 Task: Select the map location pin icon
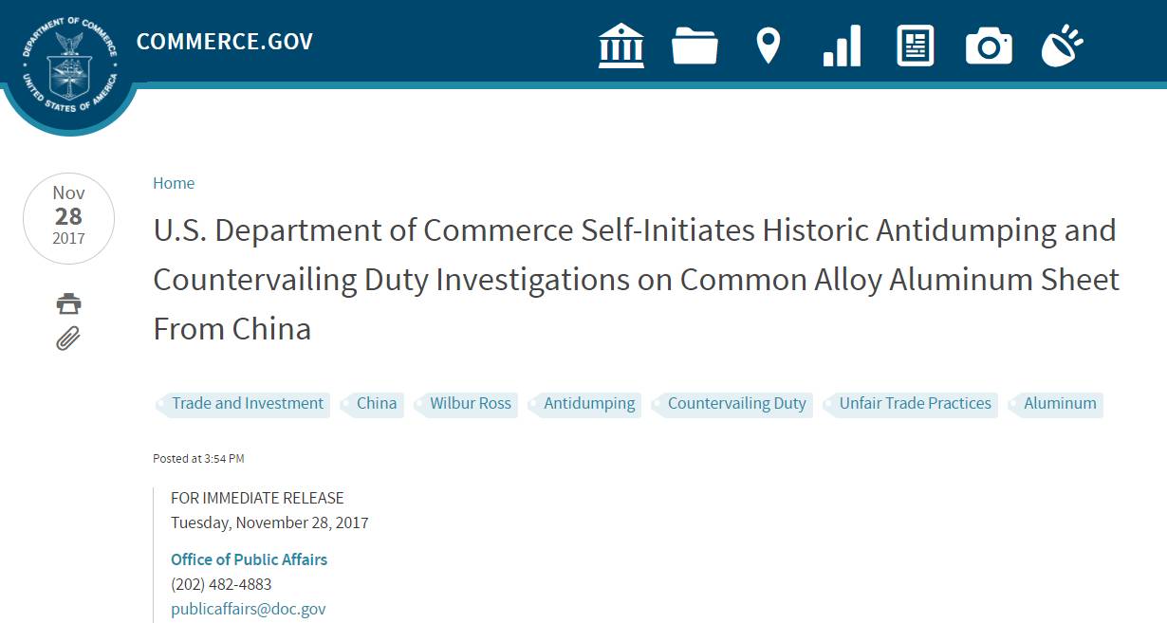768,46
